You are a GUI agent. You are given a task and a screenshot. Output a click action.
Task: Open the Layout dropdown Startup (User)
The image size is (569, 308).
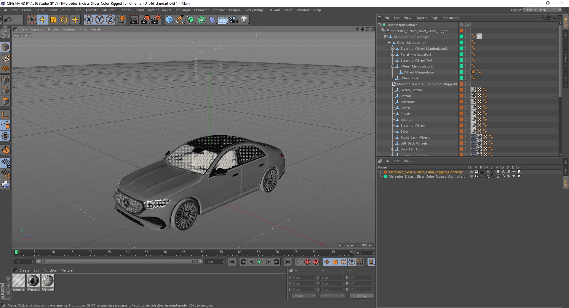pos(543,10)
